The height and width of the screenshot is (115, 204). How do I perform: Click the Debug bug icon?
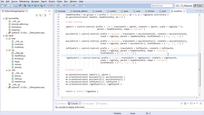(x=29, y=6)
